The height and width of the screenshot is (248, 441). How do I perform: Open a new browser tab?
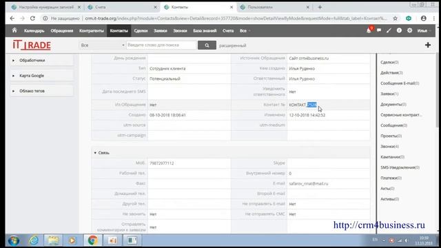[320, 7]
